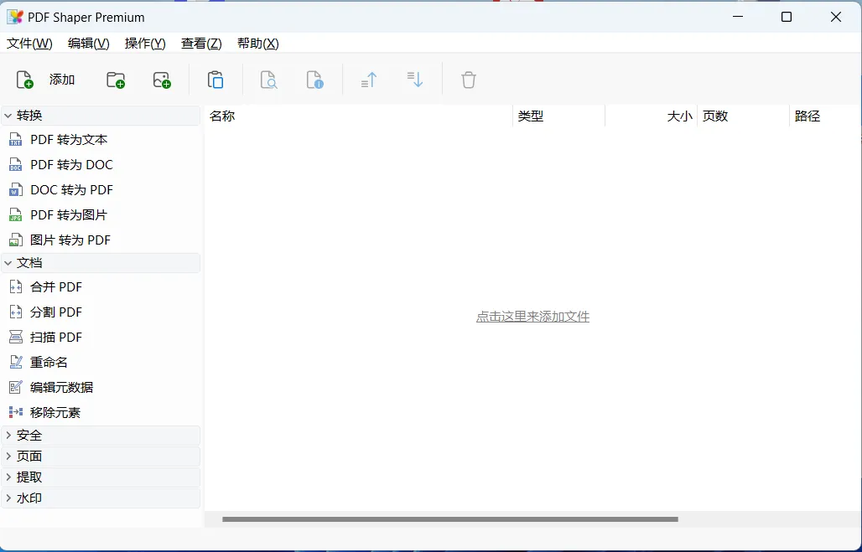The height and width of the screenshot is (552, 862).
Task: Sort by the 名称 column header
Action: pyautogui.click(x=358, y=116)
